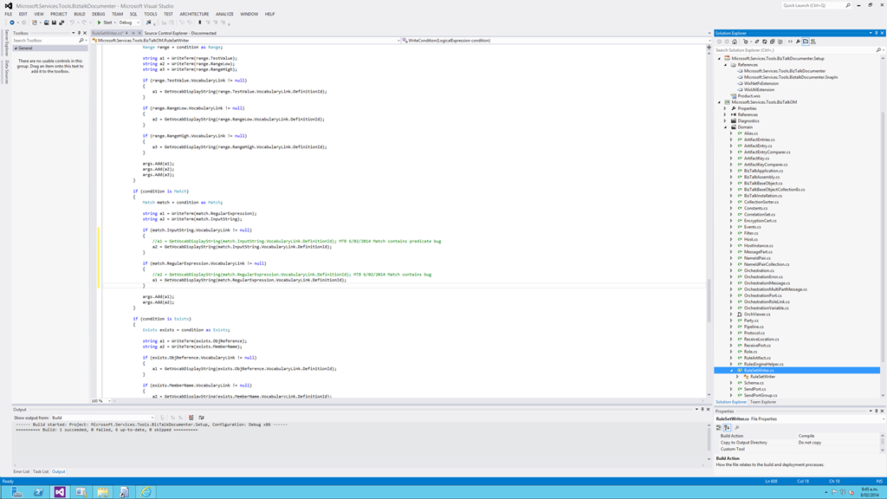Undo the last edit from the toolbar
The height and width of the screenshot is (499, 887).
[72, 23]
